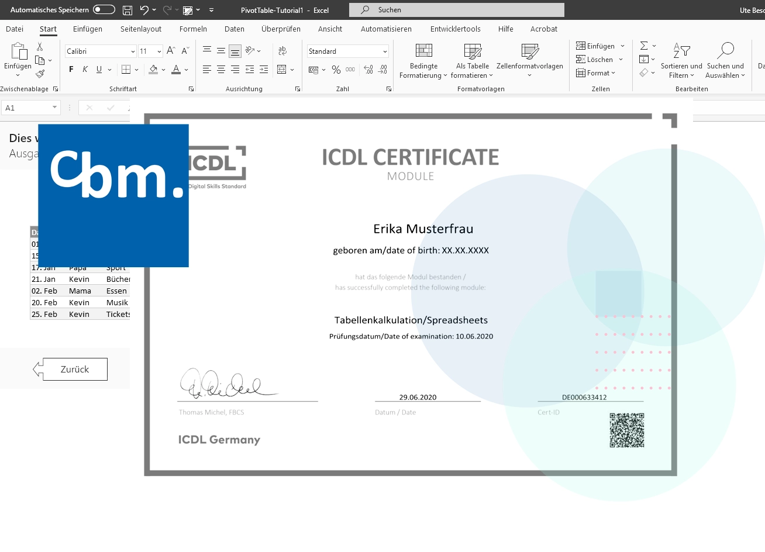Toggle italic K formatting
The height and width of the screenshot is (552, 765).
pyautogui.click(x=85, y=70)
